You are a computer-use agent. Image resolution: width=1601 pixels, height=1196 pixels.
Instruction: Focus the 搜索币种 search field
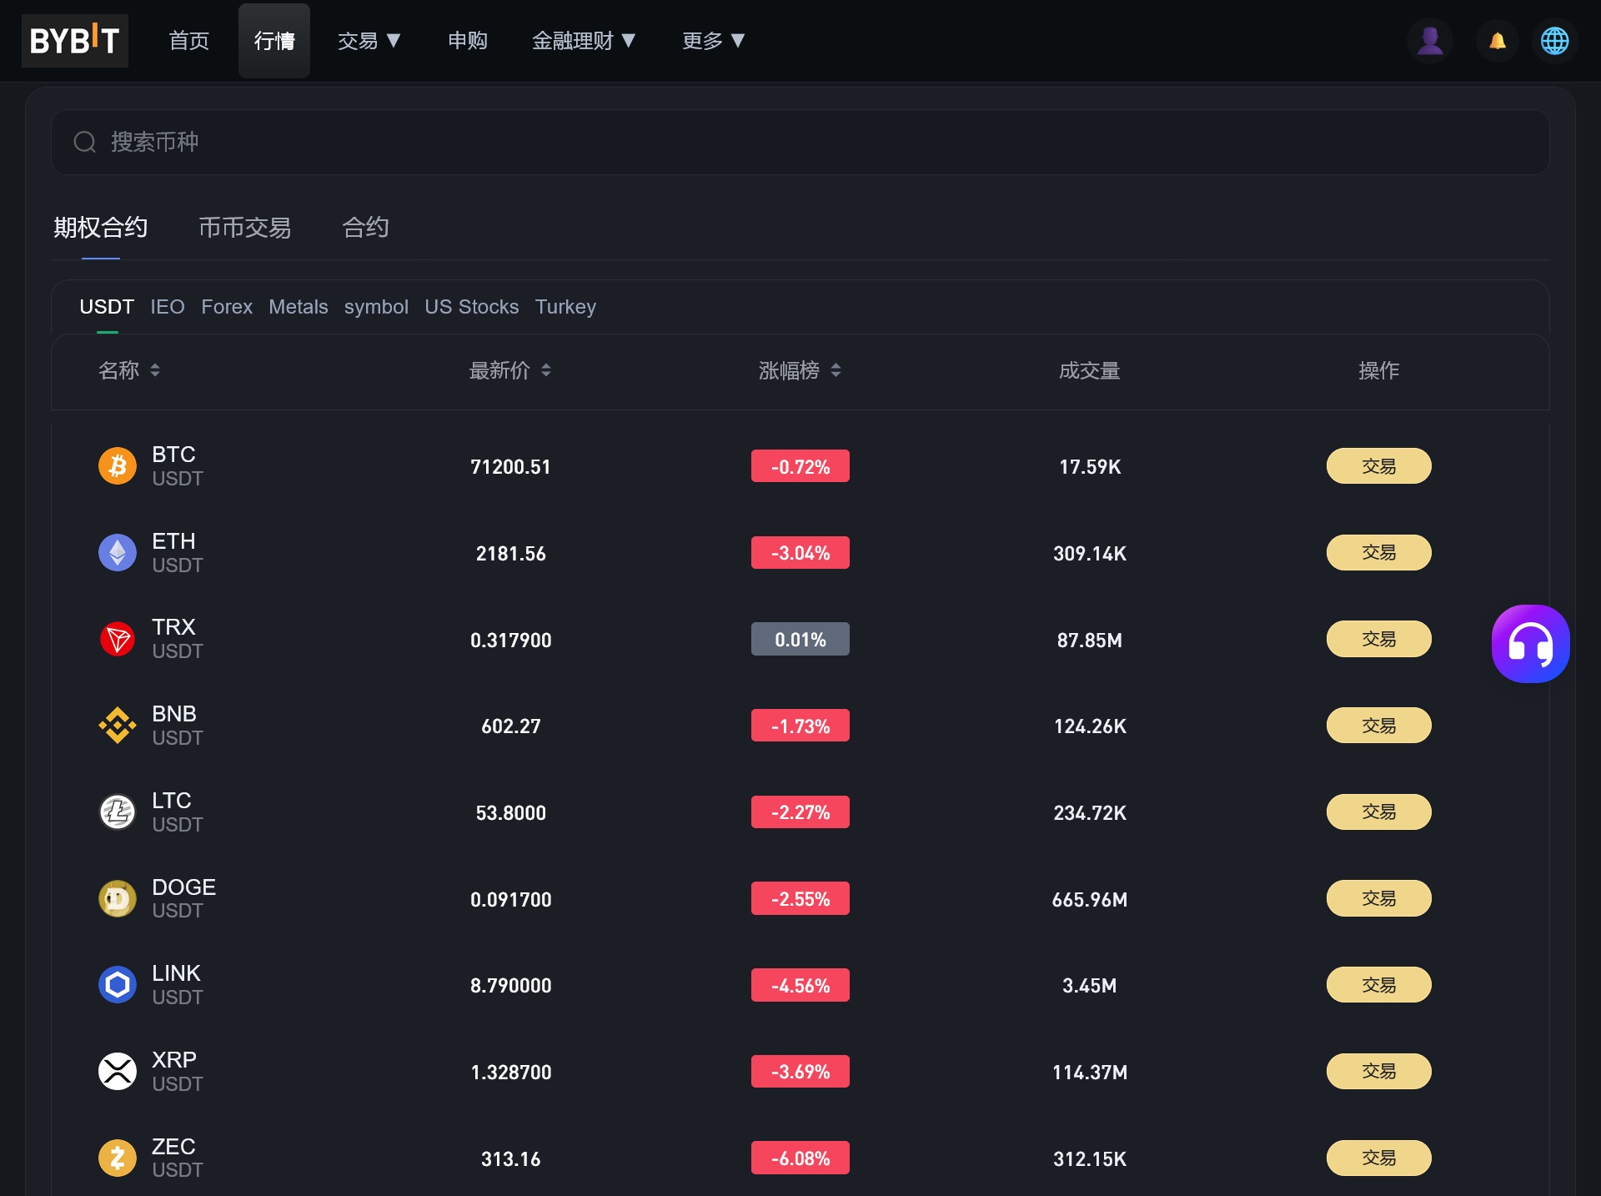point(800,143)
